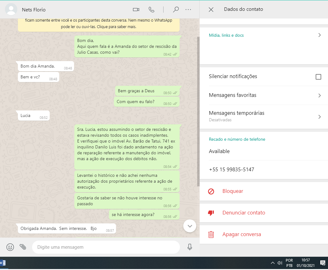328x270 pixels.
Task: Click the Digite uma mensagem input field
Action: tap(106, 247)
